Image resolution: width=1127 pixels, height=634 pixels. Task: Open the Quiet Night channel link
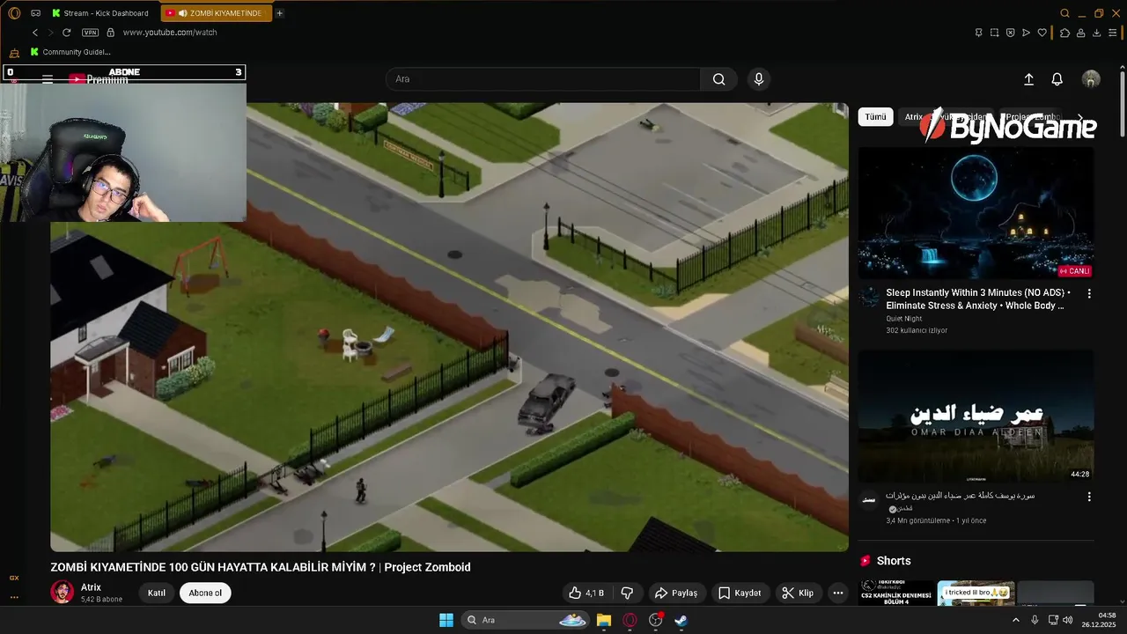coord(903,319)
